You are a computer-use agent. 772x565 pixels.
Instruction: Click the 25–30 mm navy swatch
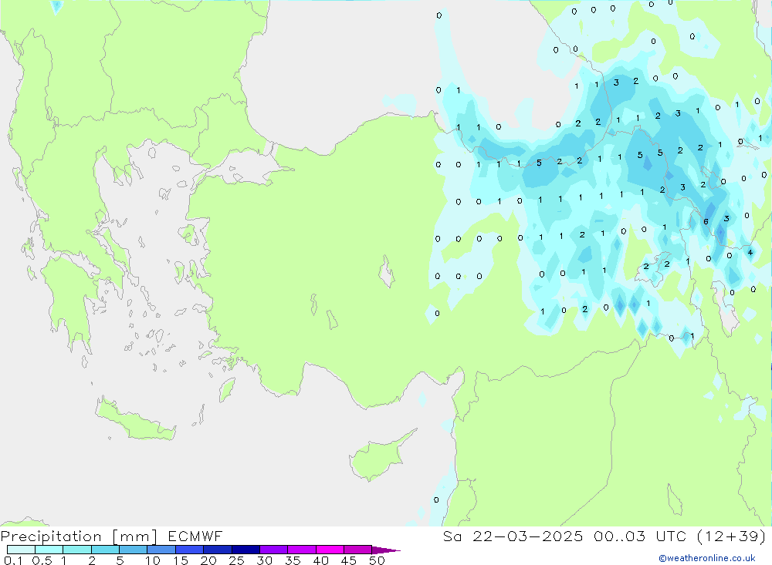pos(245,550)
